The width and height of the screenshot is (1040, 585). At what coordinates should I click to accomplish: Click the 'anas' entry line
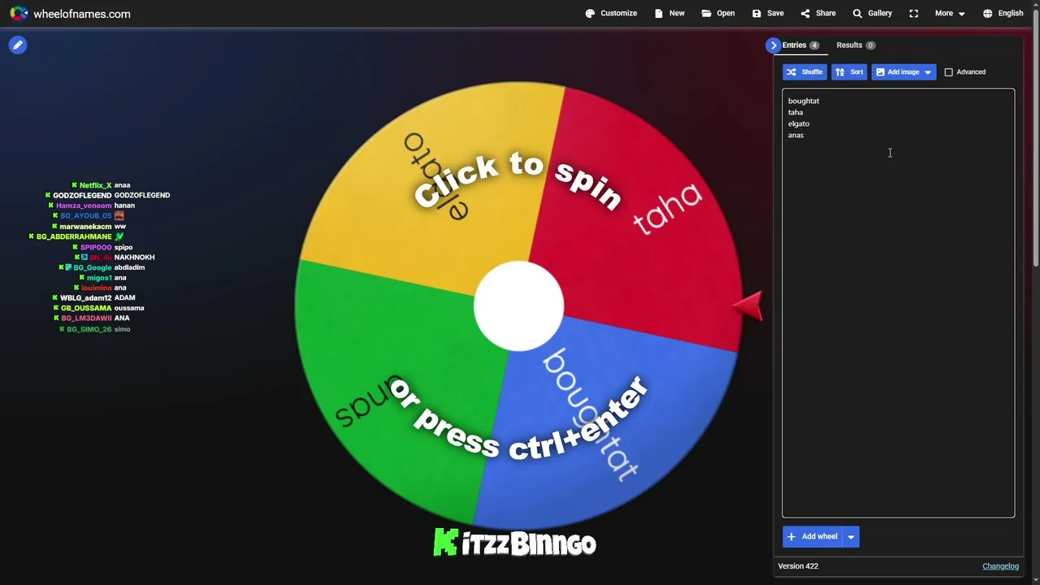click(x=795, y=135)
